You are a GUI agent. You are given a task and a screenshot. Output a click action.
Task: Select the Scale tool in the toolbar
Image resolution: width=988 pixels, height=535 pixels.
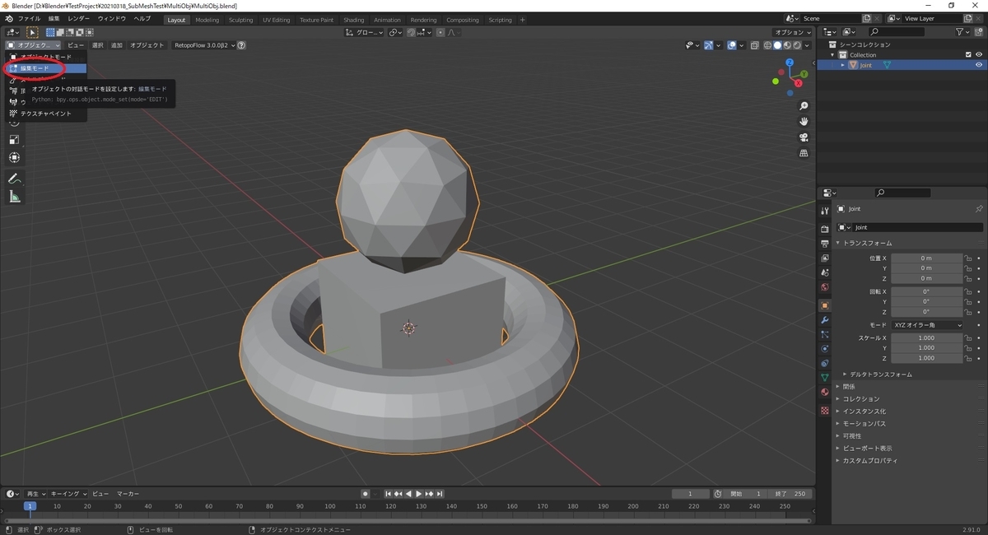coord(14,139)
